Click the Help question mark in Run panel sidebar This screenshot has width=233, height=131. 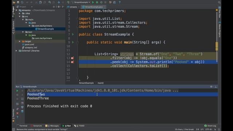(x=17, y=117)
